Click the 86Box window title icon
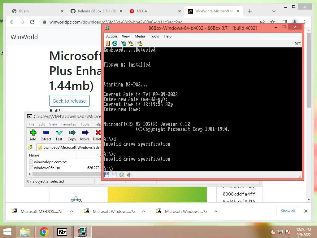This screenshot has width=317, height=238. point(107,28)
